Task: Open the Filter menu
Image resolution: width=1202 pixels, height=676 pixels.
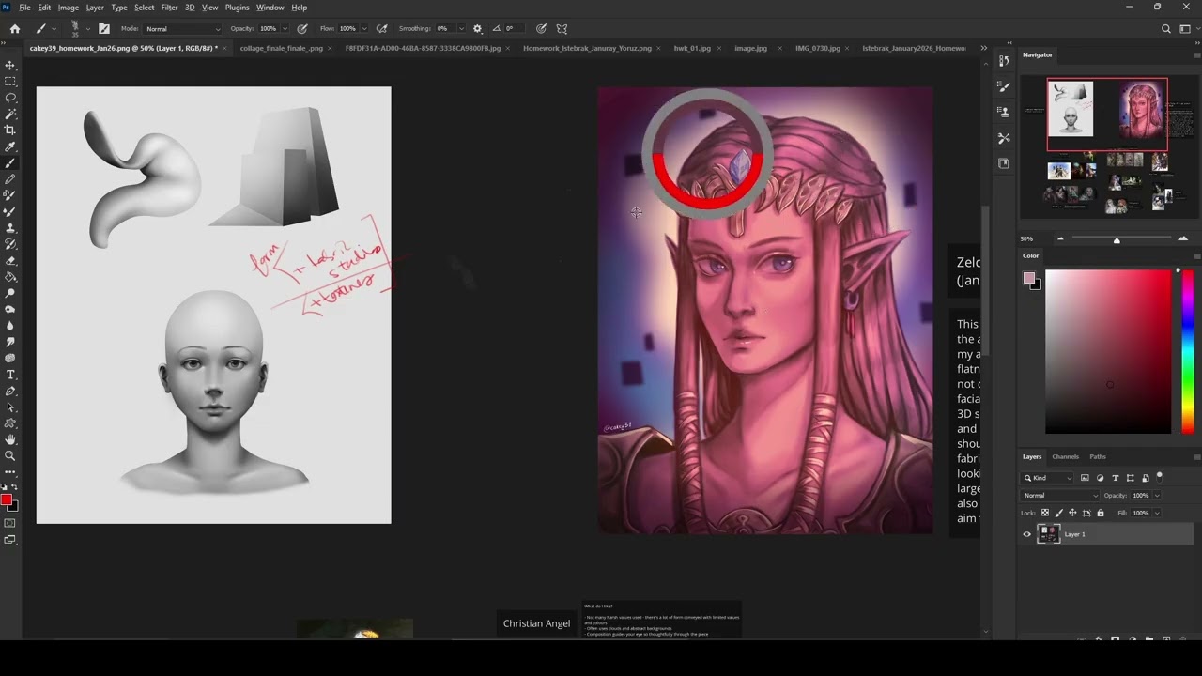Action: [x=169, y=8]
